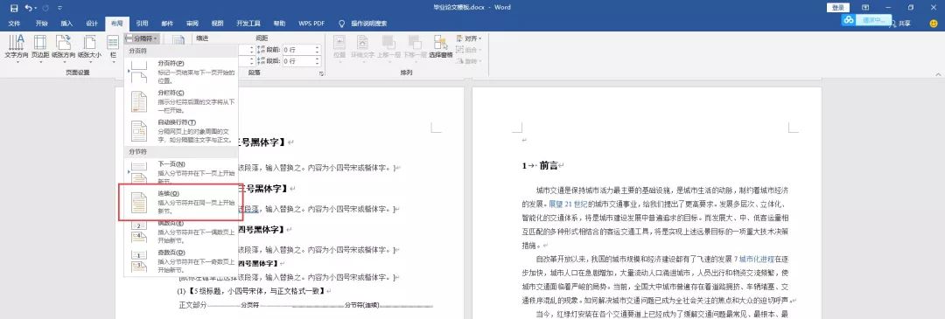Toggle the 分隔符 breaks dropdown

pyautogui.click(x=143, y=38)
